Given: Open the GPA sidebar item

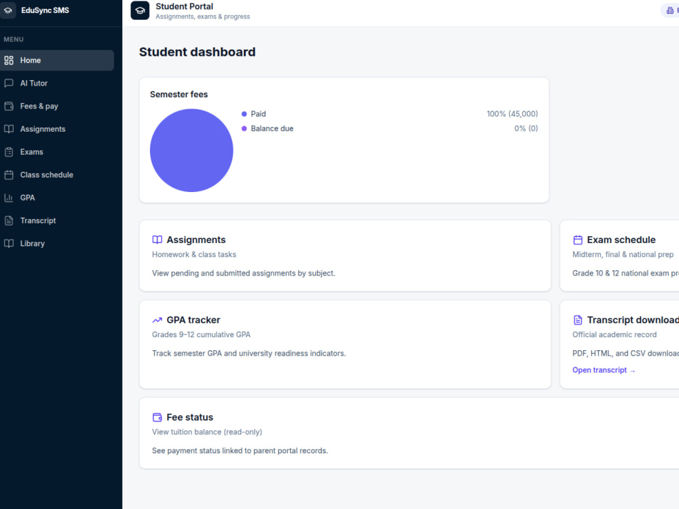Looking at the screenshot, I should coord(57,197).
